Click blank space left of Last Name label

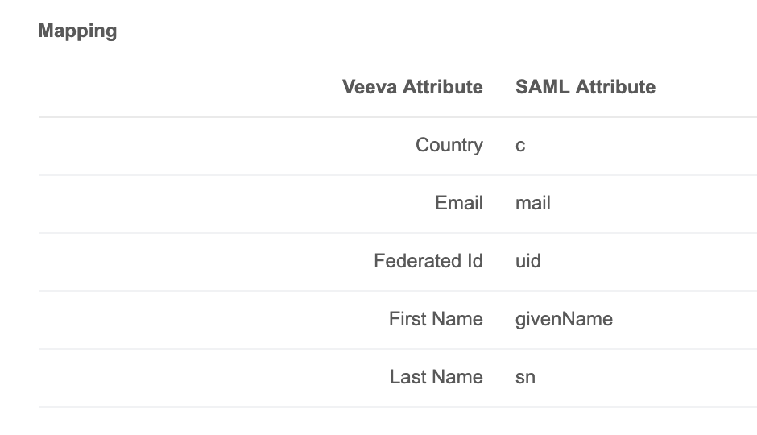201,378
